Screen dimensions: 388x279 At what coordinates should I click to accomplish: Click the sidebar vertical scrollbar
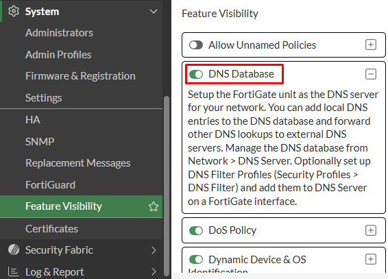pos(167,186)
